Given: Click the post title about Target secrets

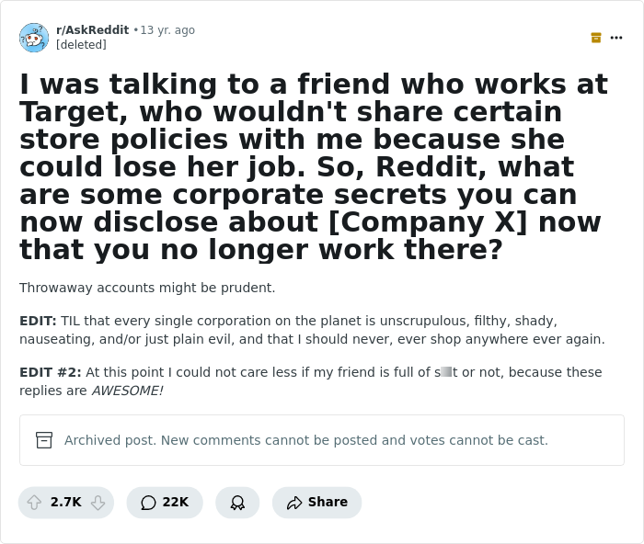Looking at the screenshot, I should tap(313, 166).
